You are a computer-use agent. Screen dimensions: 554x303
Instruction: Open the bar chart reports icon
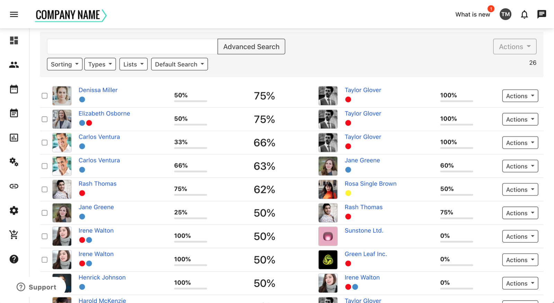point(14,137)
